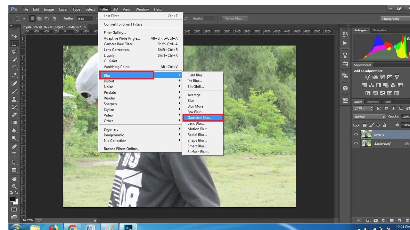Open the Actions panel play icon

[345, 43]
